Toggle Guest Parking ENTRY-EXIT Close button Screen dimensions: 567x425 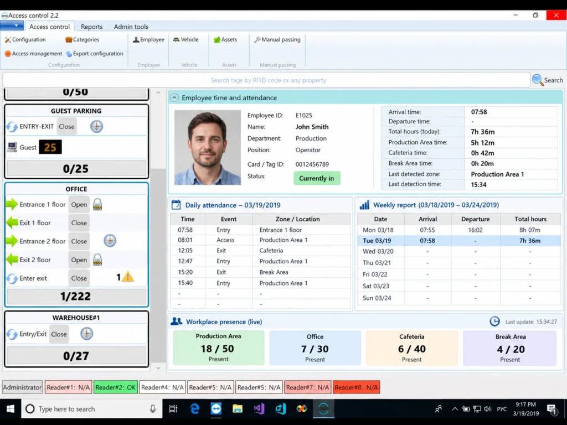coord(66,127)
